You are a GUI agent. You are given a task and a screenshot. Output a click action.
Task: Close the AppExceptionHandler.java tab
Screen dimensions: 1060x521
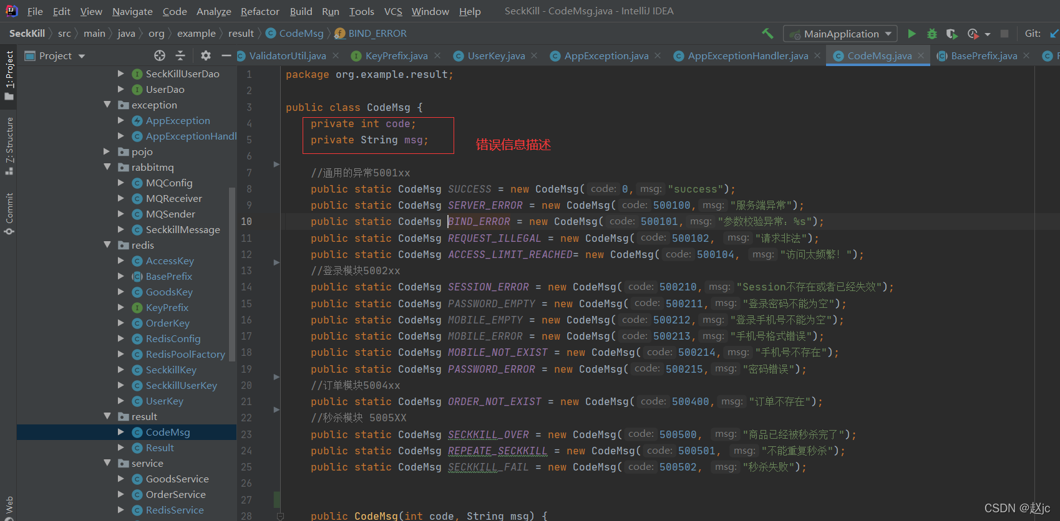coord(817,55)
